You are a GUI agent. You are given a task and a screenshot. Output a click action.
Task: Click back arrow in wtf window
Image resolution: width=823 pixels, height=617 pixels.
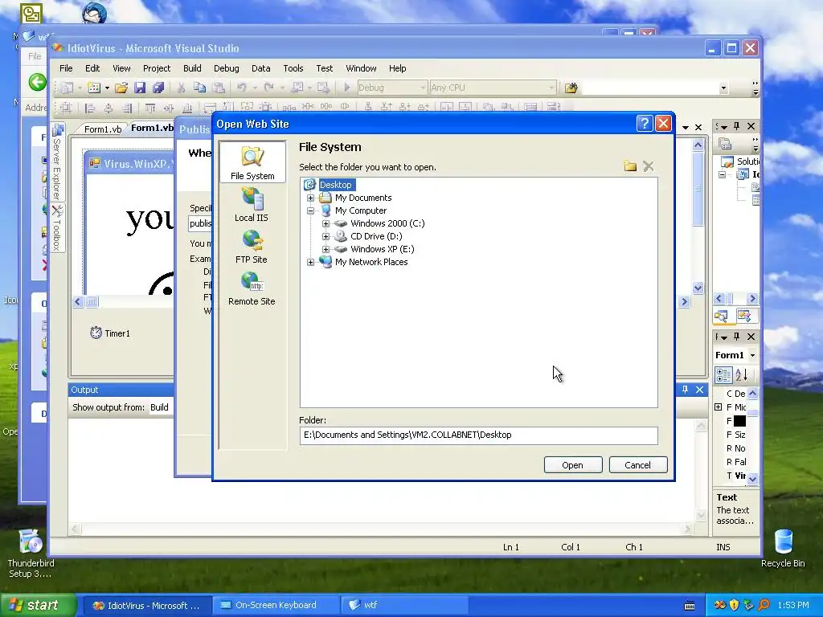tap(37, 83)
